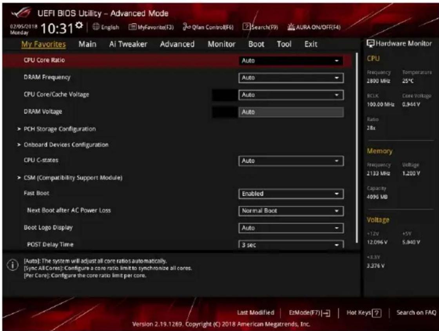Click the 10:31 clock display
This screenshot has width=439, height=331.
57,28
